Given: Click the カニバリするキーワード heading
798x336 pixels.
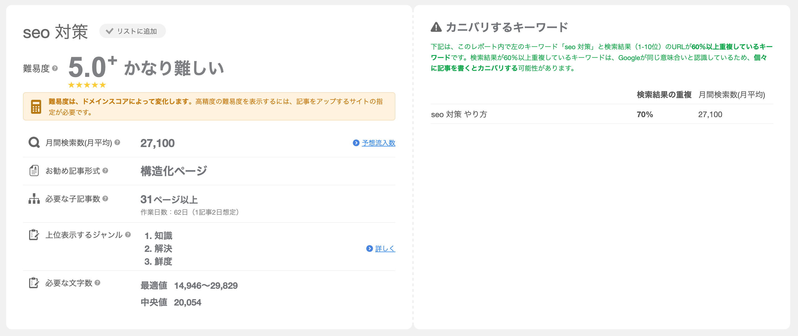Looking at the screenshot, I should [506, 27].
